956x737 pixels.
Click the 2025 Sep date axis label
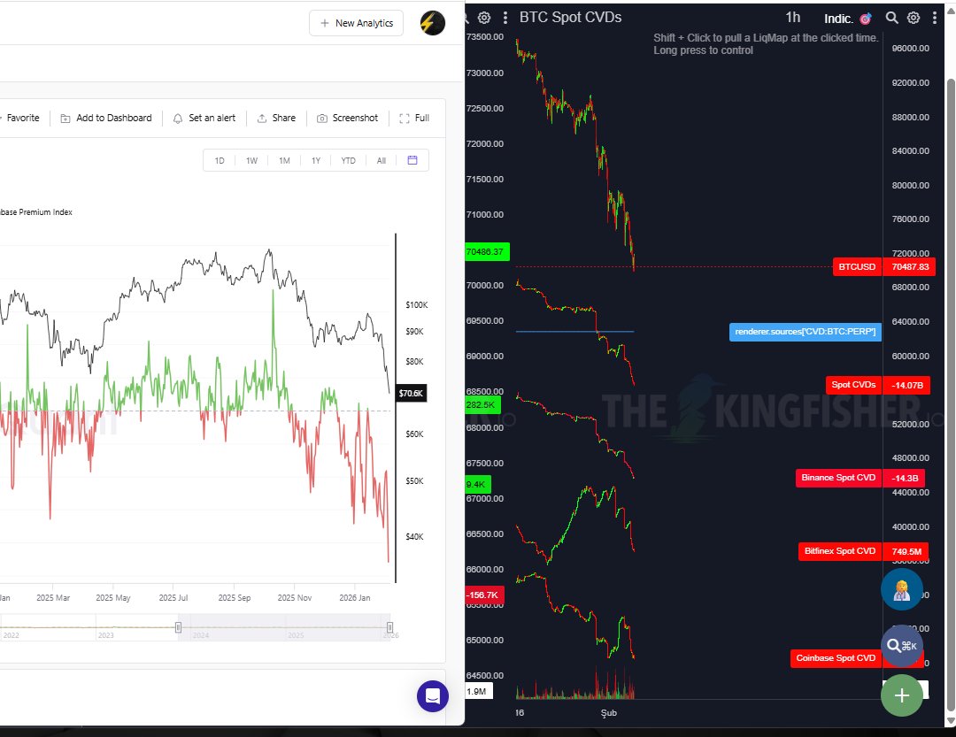click(234, 598)
